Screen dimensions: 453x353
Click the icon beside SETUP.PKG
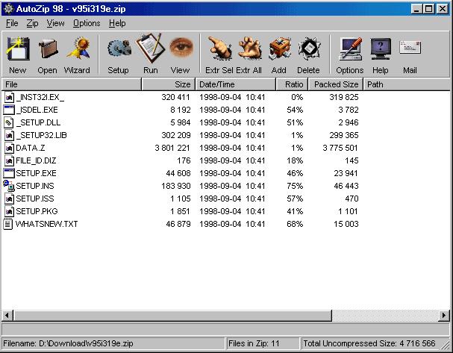click(9, 211)
